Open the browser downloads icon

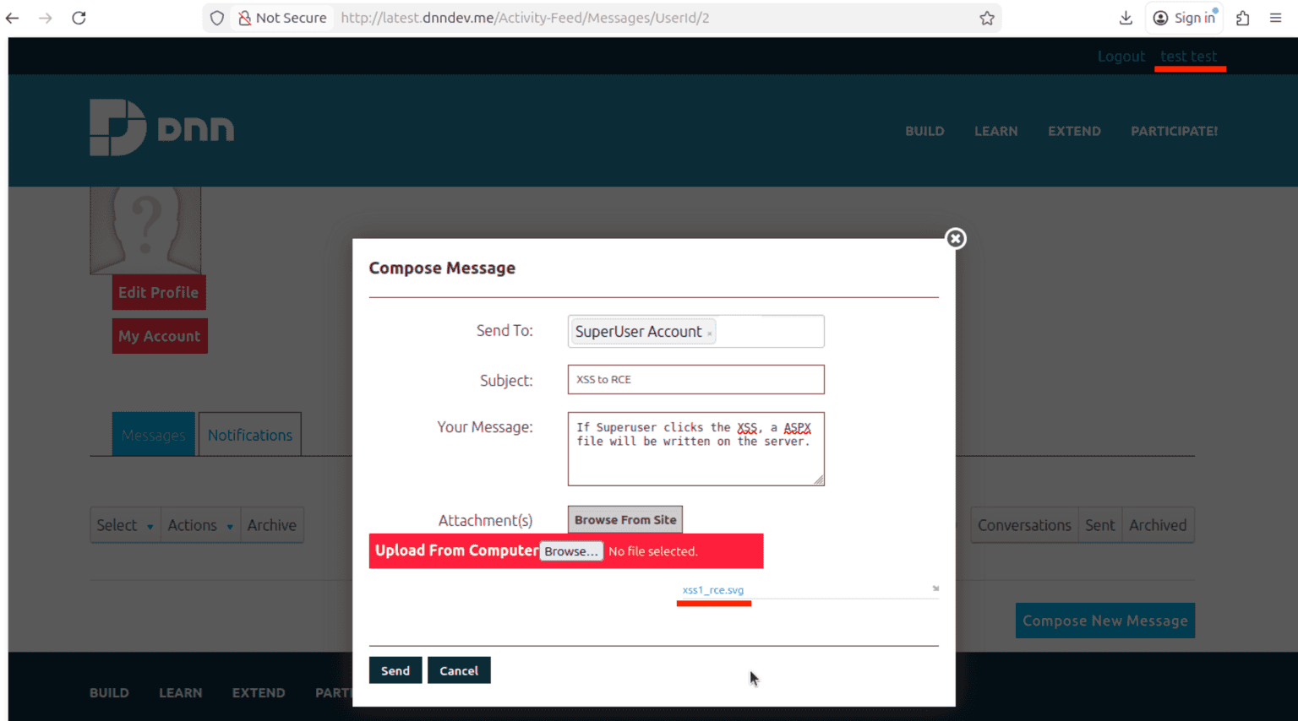tap(1125, 18)
